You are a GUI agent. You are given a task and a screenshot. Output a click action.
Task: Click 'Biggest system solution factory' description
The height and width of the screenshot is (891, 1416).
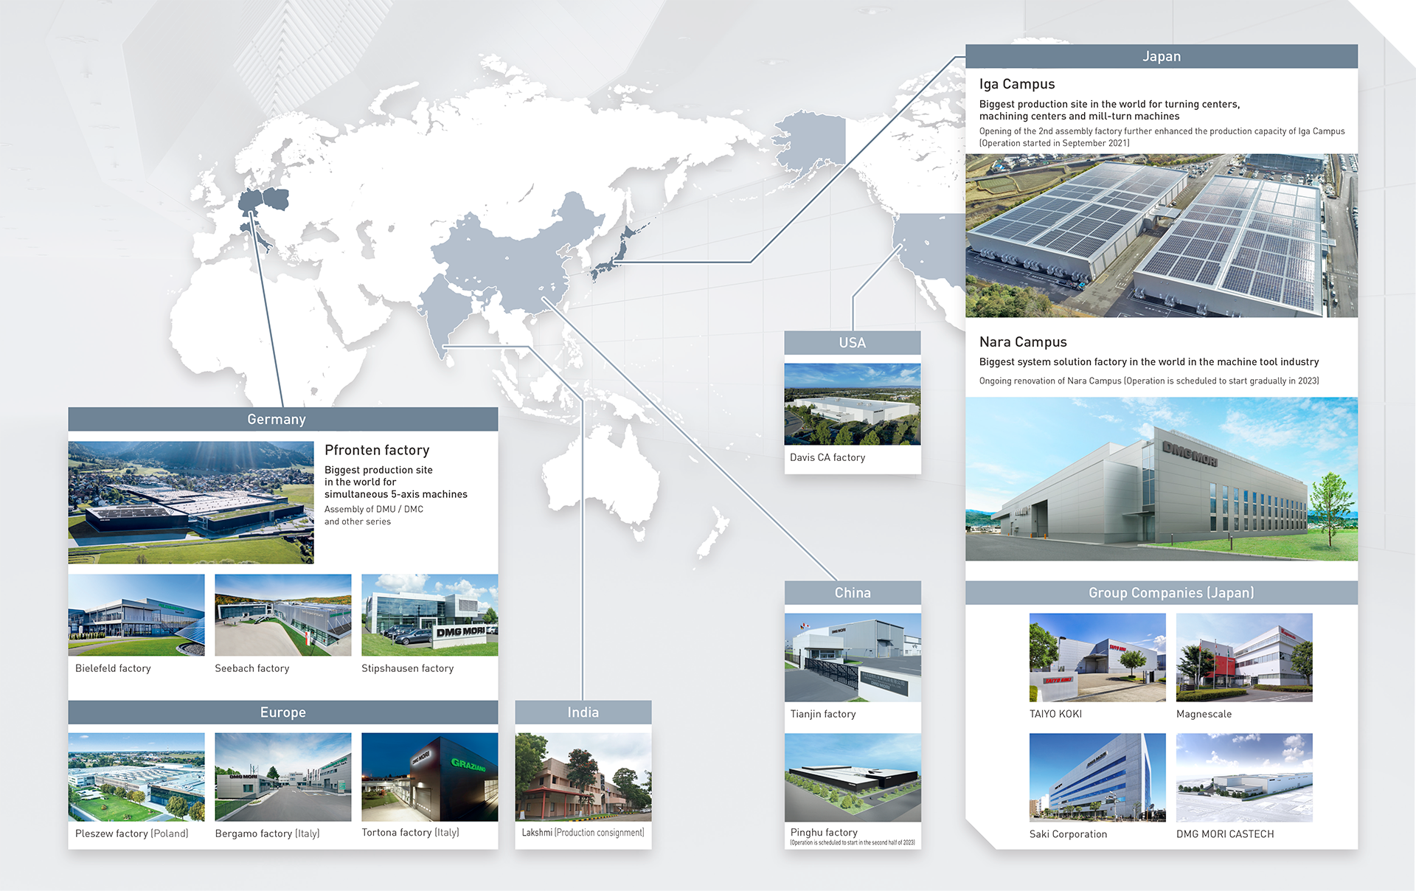click(x=1149, y=361)
